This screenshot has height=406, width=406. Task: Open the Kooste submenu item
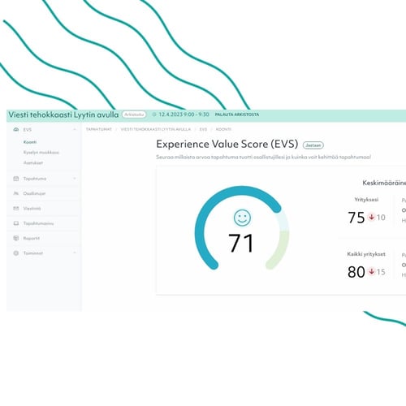[30, 142]
